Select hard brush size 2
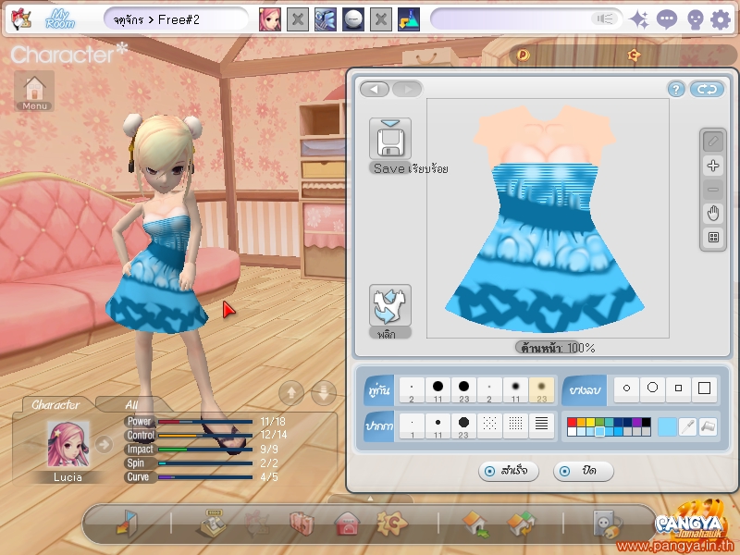Screen dimensions: 740x555 [412, 390]
